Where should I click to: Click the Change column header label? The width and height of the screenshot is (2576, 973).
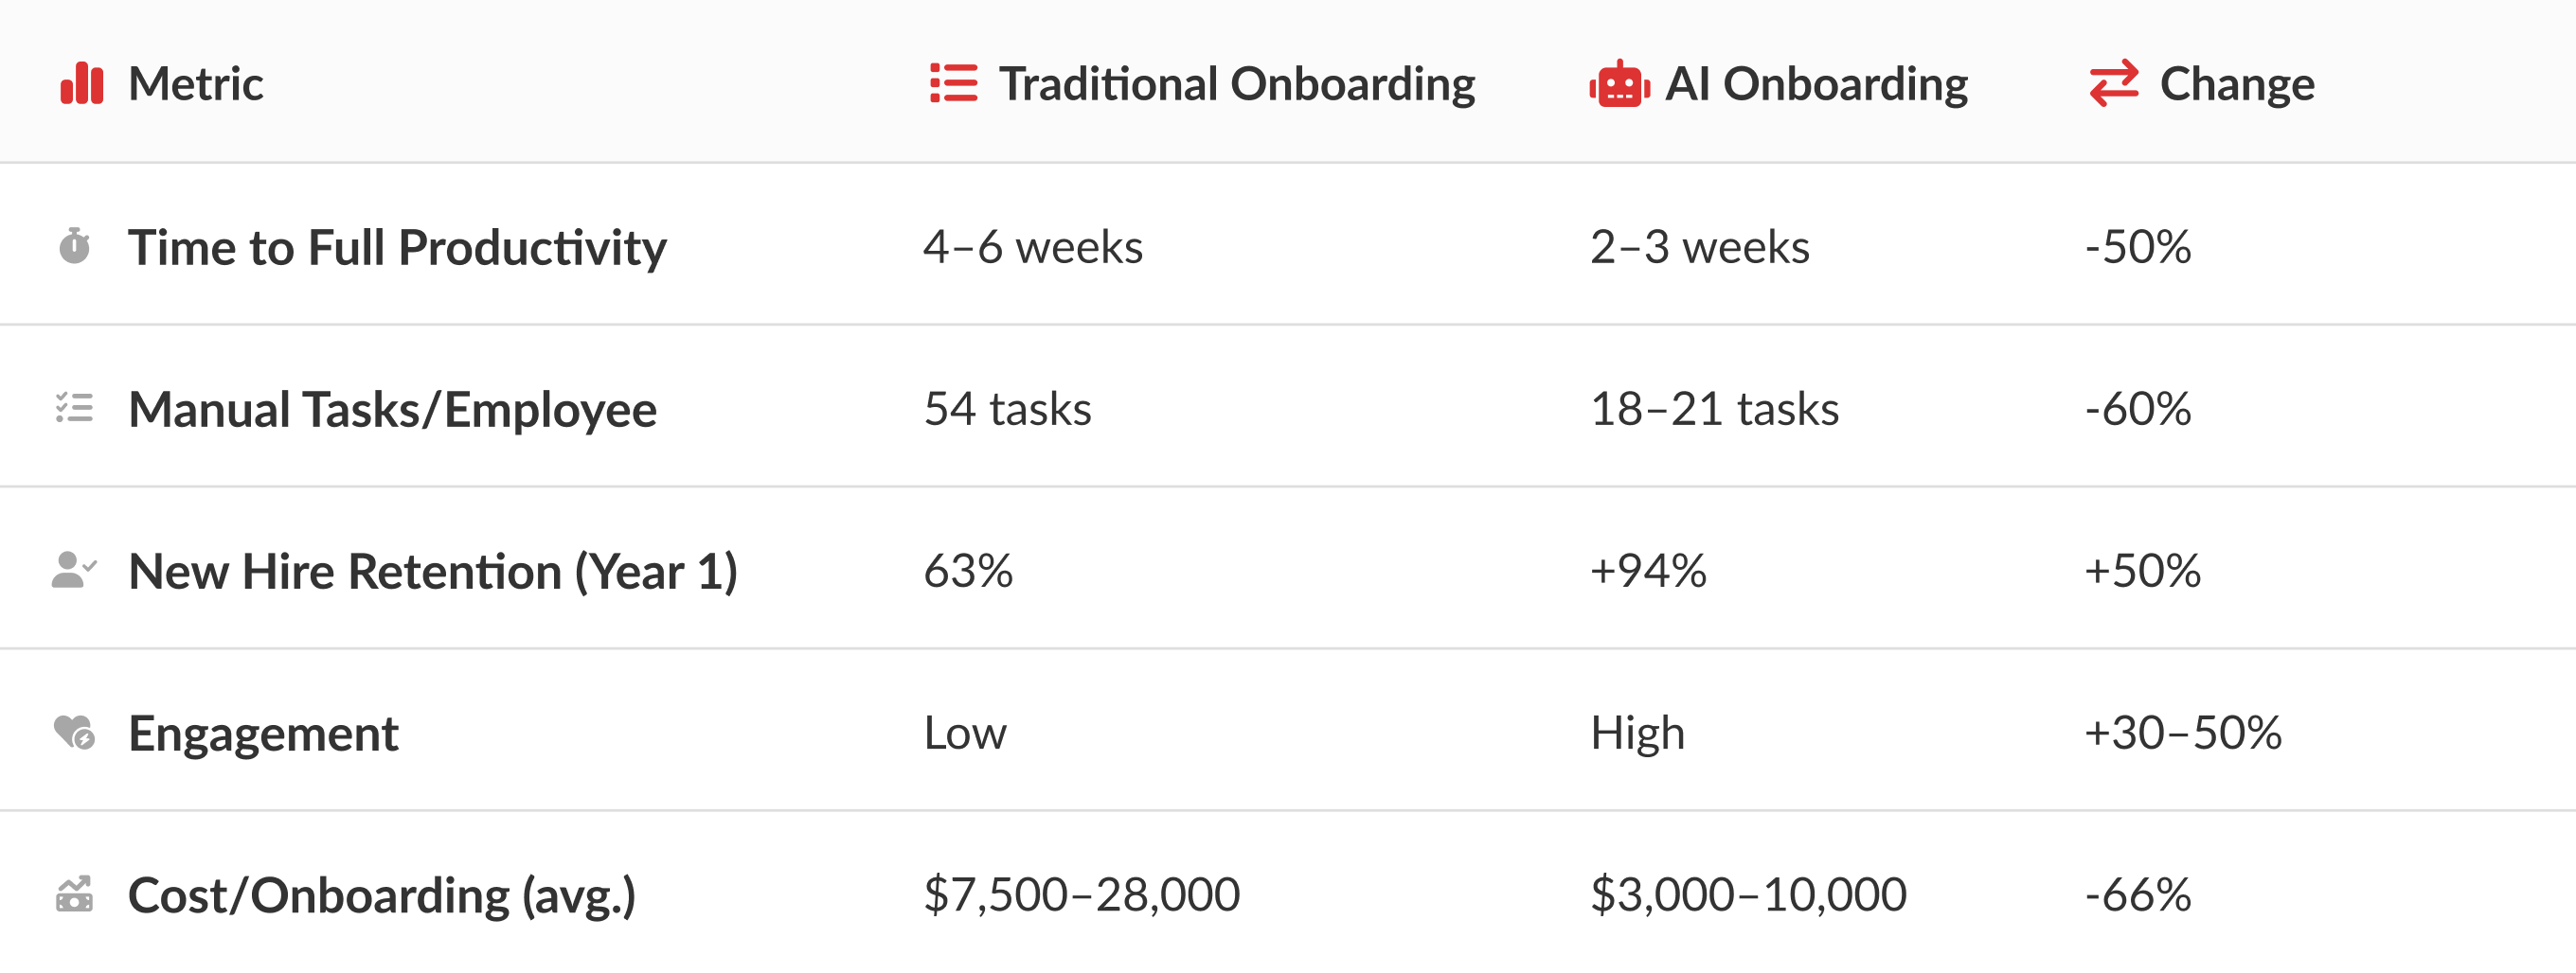pyautogui.click(x=2236, y=84)
